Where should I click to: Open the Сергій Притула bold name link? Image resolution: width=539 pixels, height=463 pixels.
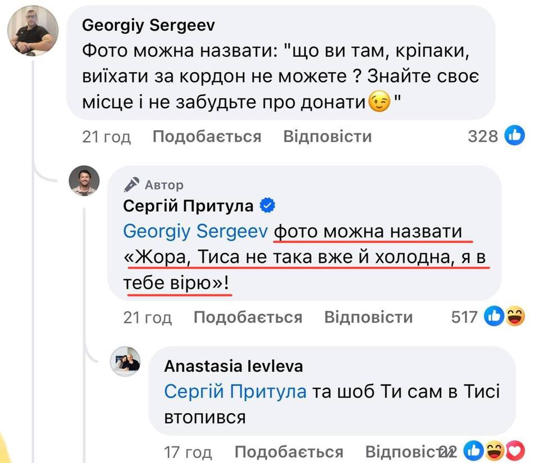pos(189,206)
